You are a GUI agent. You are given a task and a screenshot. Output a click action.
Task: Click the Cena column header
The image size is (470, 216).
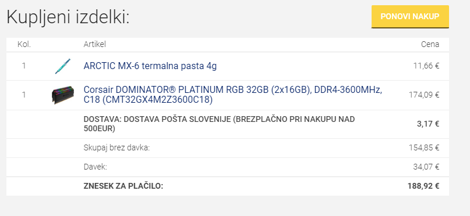(430, 45)
